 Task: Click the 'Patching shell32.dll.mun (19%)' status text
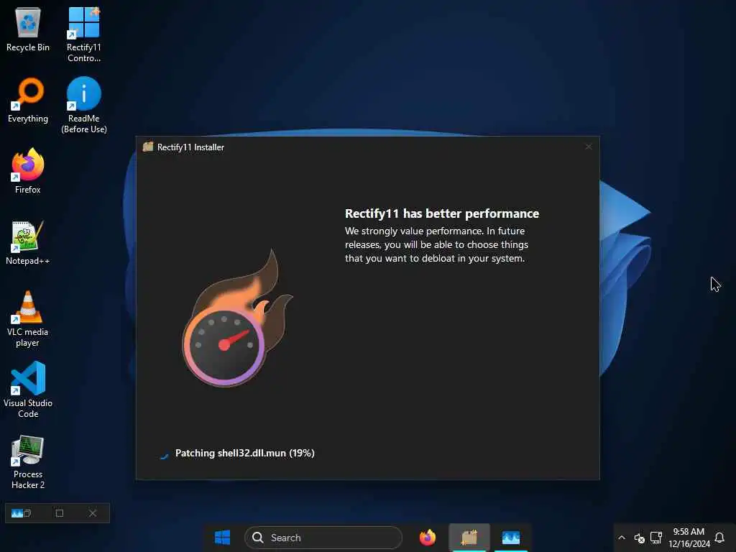pyautogui.click(x=244, y=453)
